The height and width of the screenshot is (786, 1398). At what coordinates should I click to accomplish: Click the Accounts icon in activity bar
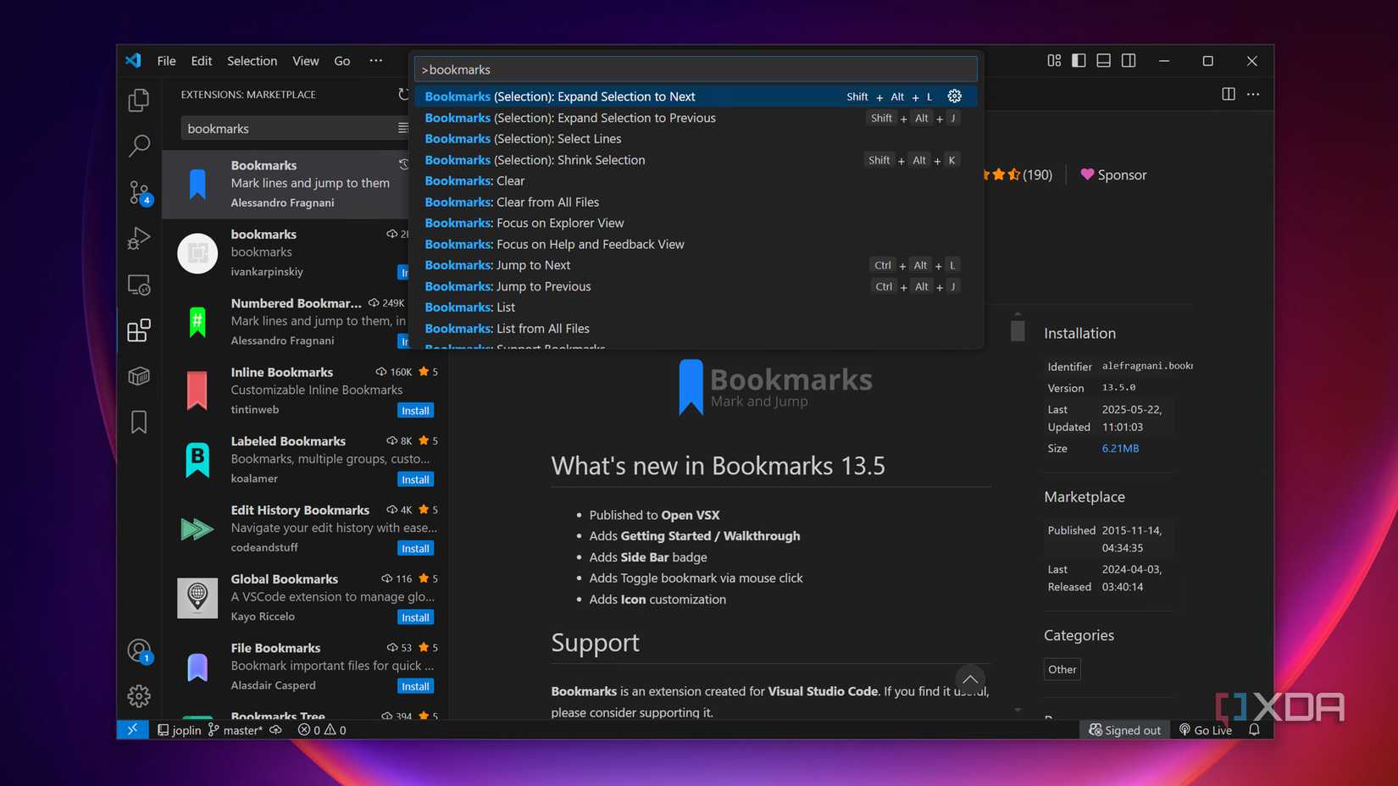139,650
